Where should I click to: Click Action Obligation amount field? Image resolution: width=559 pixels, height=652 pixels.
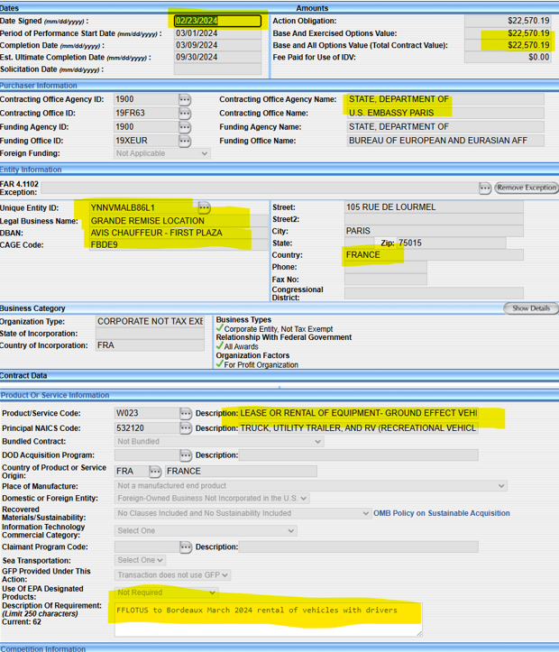coord(508,21)
